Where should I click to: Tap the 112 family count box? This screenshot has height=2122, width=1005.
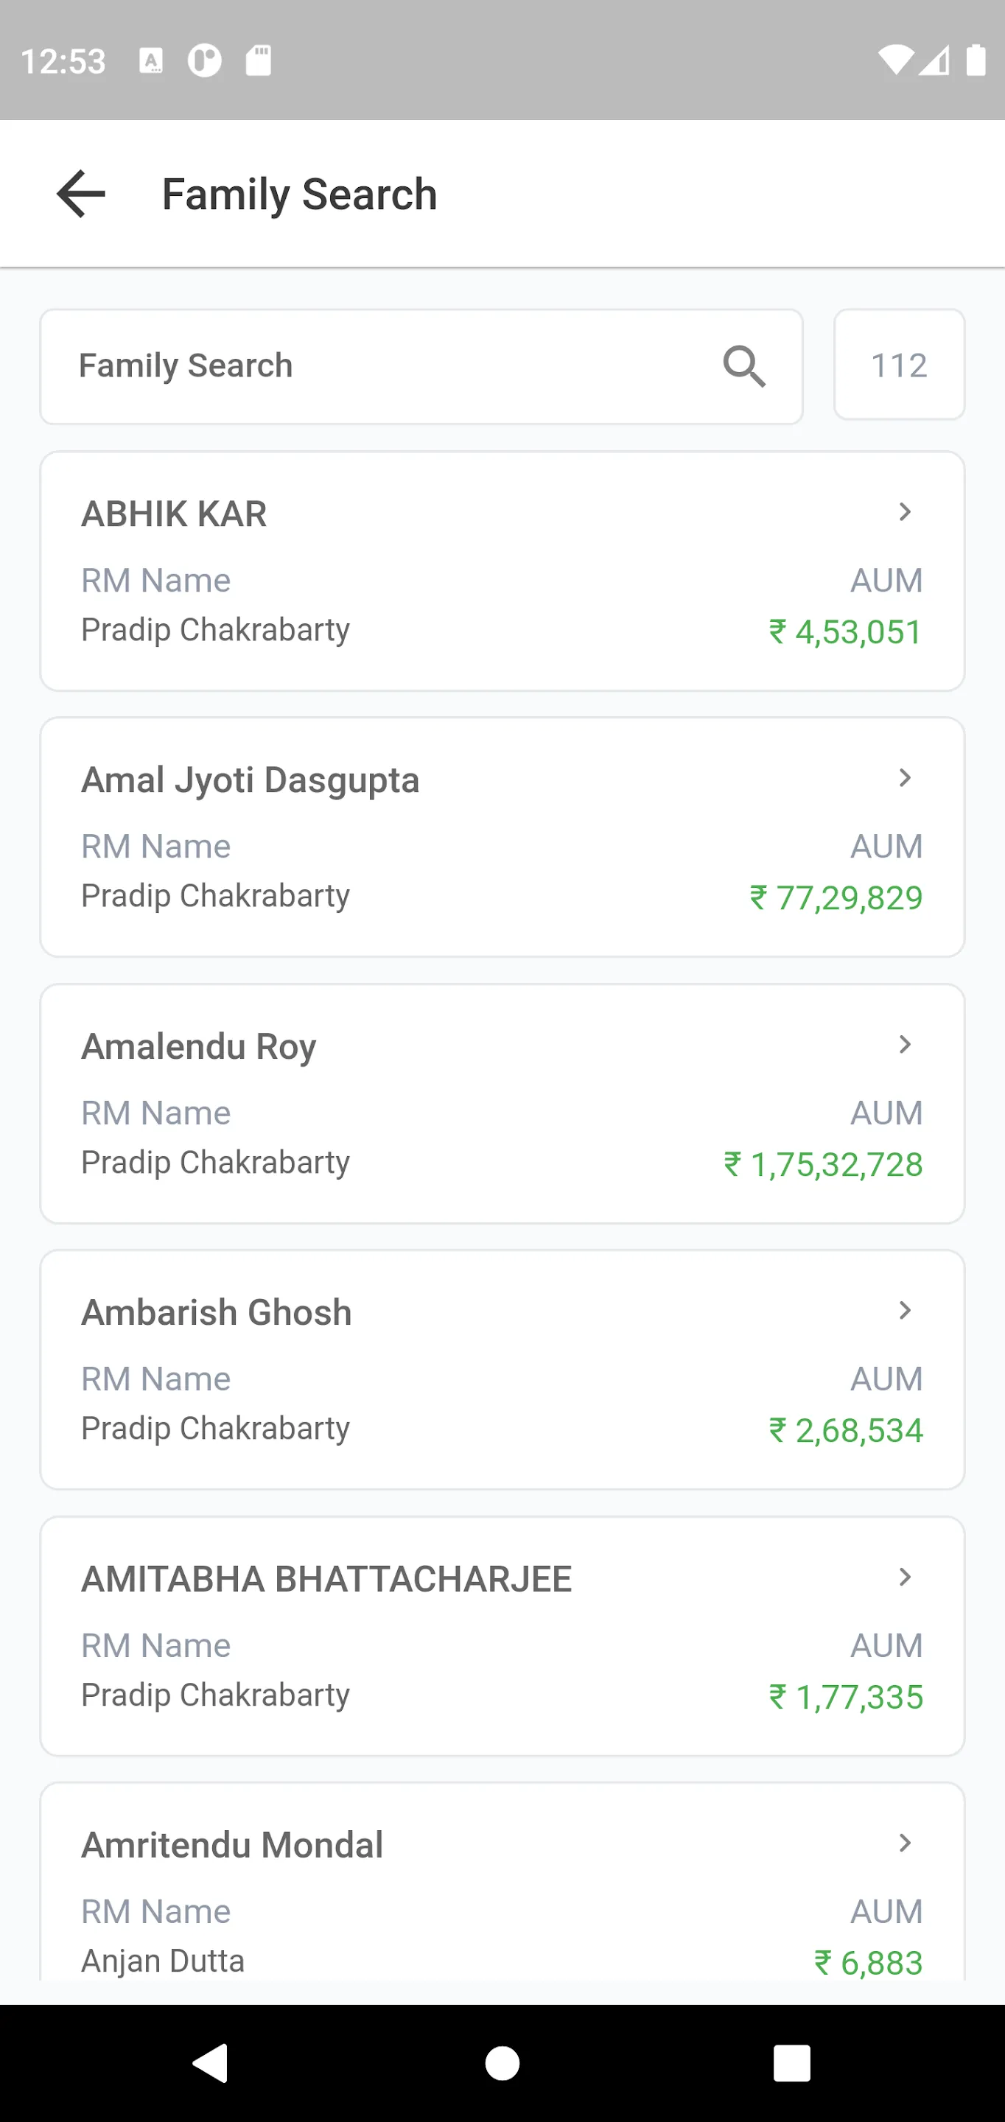coord(899,365)
